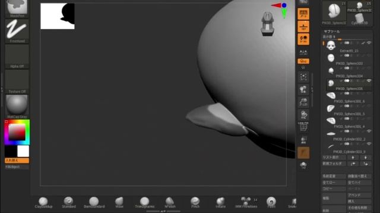Image resolution: width=380 pixels, height=213 pixels.
Task: Select the PM3D_Sphere3D1_5 subtool thumbnail
Action: [331, 108]
